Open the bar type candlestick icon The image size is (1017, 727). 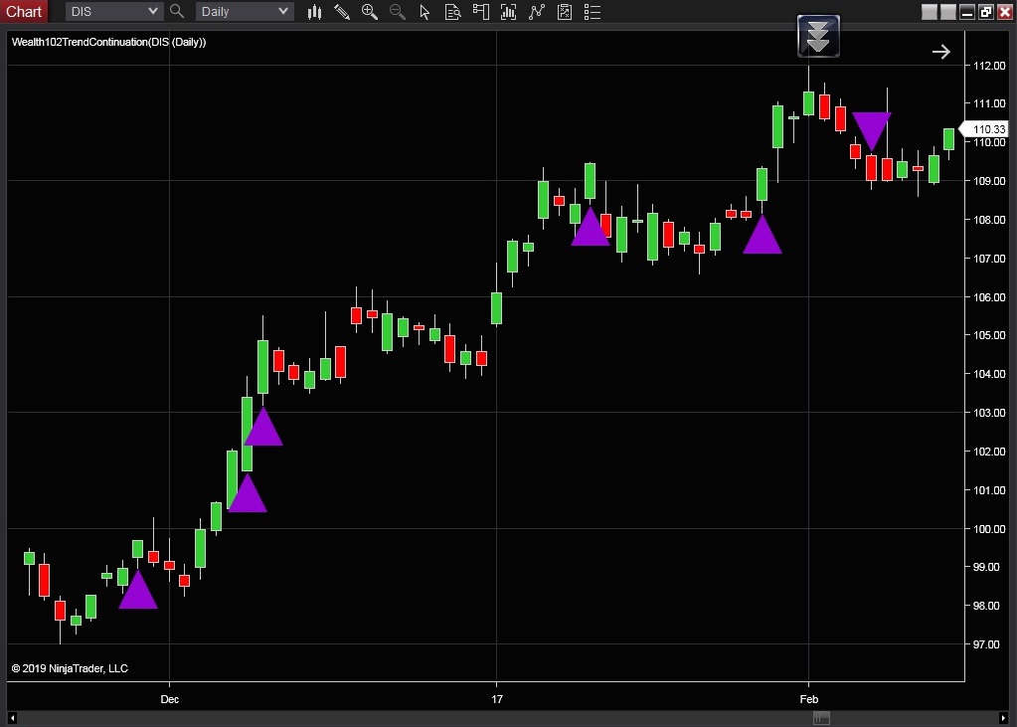click(x=314, y=12)
